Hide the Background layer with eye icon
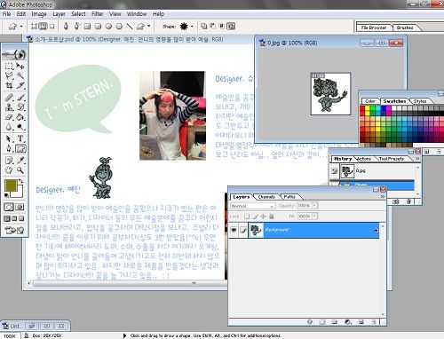Viewport: 444px width, 339px height. click(x=234, y=230)
